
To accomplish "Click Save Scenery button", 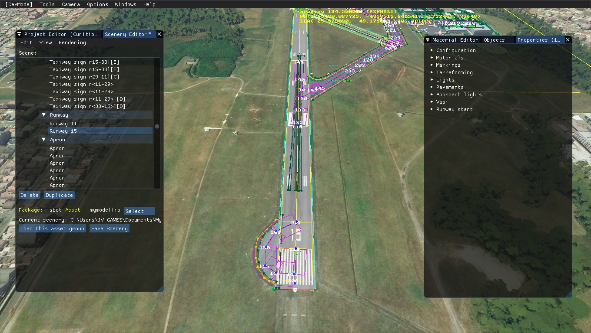I will pyautogui.click(x=110, y=229).
